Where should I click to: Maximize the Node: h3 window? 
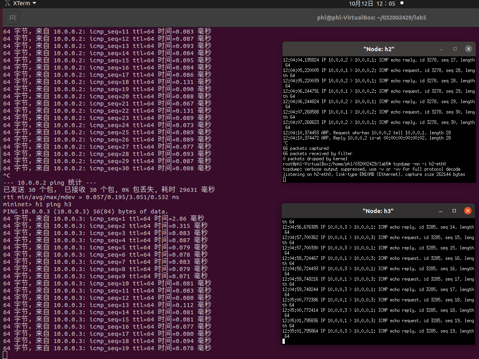[x=454, y=211]
